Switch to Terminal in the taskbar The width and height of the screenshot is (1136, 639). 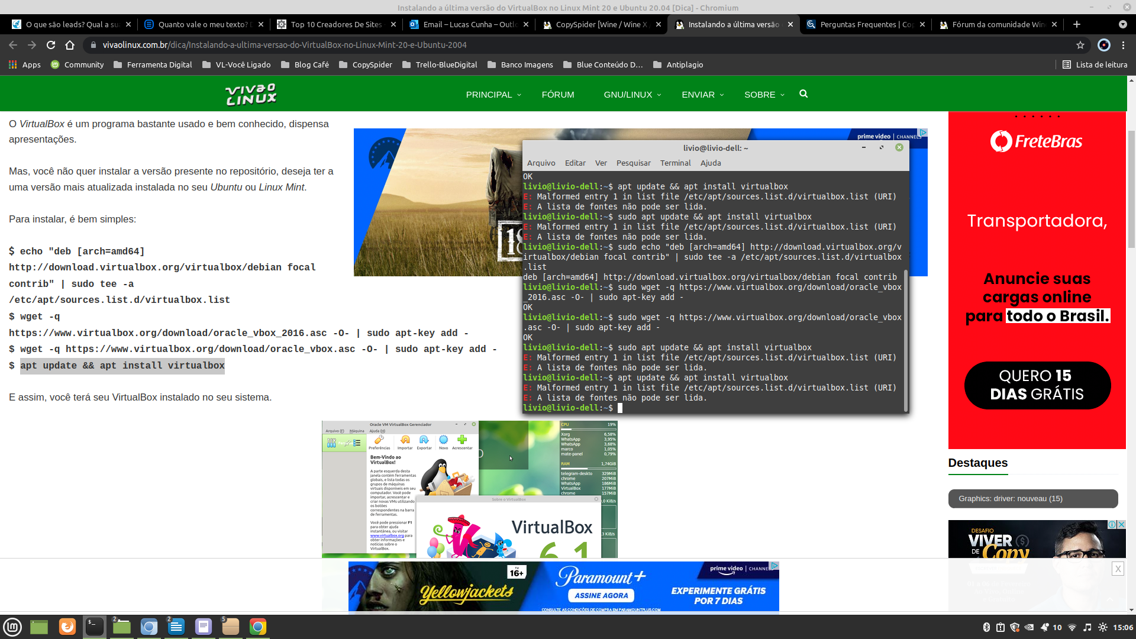coord(95,627)
